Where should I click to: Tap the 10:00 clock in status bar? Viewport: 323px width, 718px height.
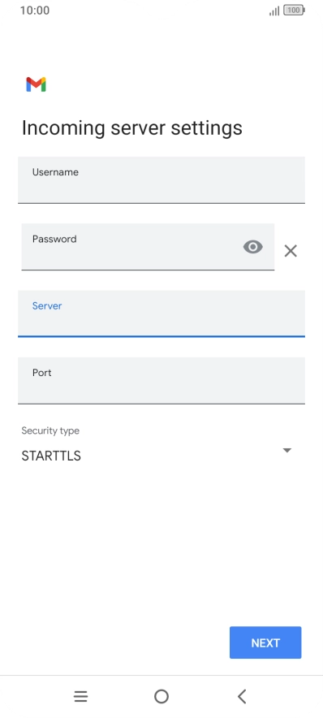[35, 11]
